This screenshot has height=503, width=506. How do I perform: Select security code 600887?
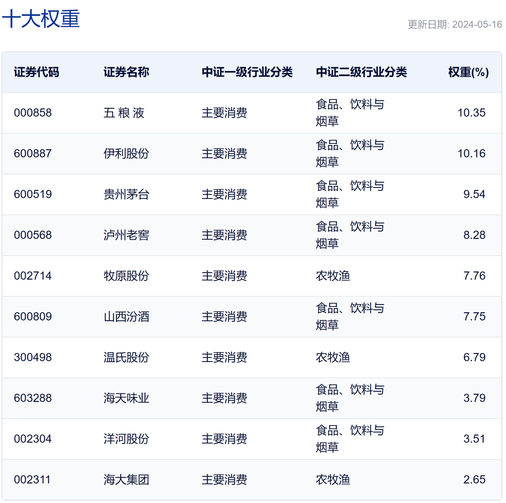click(33, 154)
